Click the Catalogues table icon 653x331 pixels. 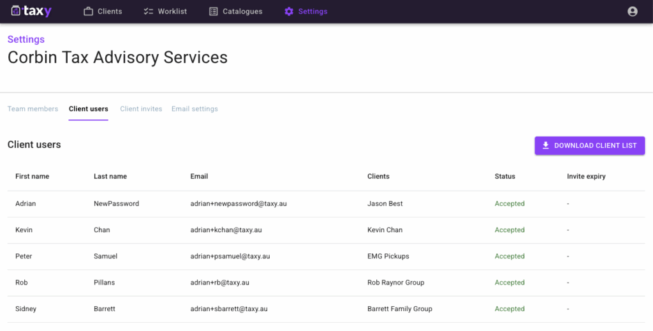[214, 11]
